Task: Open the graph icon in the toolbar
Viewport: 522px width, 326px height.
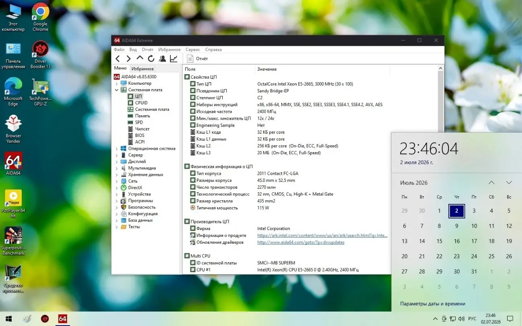Action: coord(174,59)
